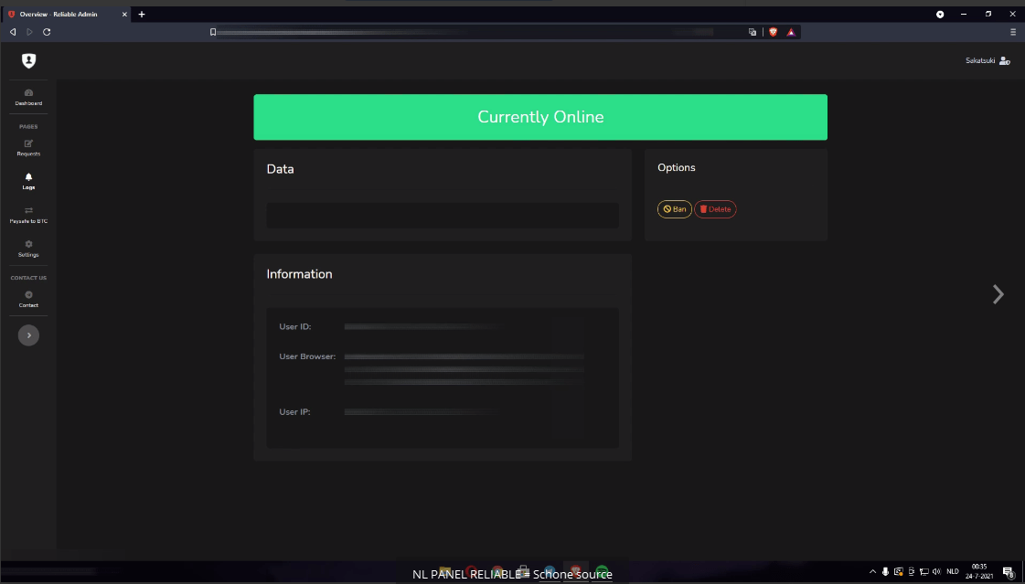Click the Brave Rewards triangle icon
1025x584 pixels.
coord(791,31)
